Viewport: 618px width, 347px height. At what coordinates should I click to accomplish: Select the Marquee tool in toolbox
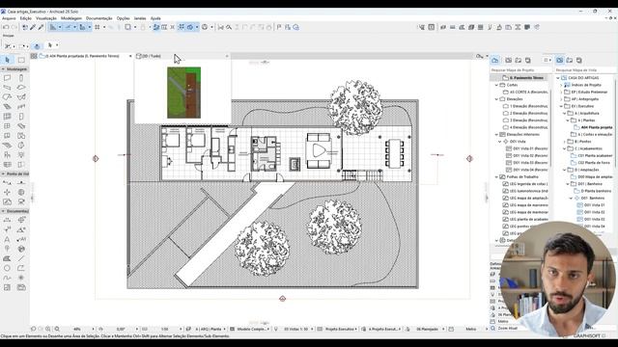pyautogui.click(x=21, y=60)
